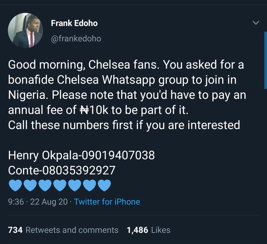Image resolution: width=267 pixels, height=244 pixels.
Task: Click the sixth blue heart emoji
Action: pyautogui.click(x=89, y=185)
